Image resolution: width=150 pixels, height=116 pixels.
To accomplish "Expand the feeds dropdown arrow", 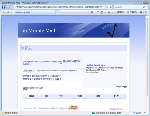I will [x=105, y=12].
